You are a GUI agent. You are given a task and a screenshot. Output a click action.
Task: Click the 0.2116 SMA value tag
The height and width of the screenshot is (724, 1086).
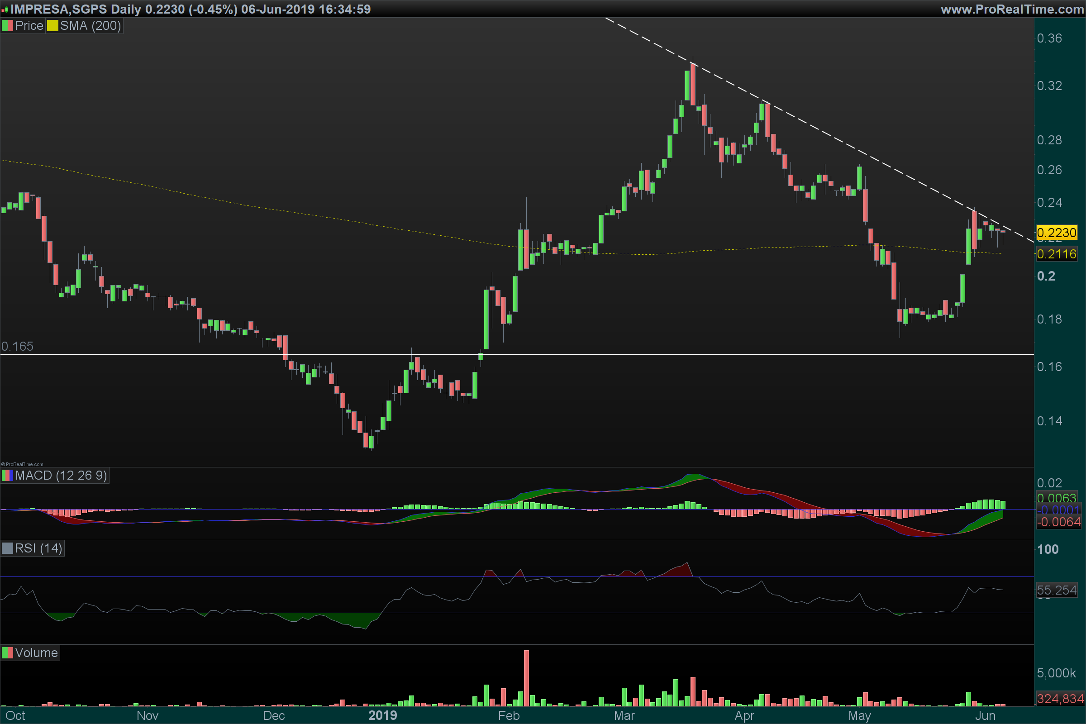tap(1057, 254)
